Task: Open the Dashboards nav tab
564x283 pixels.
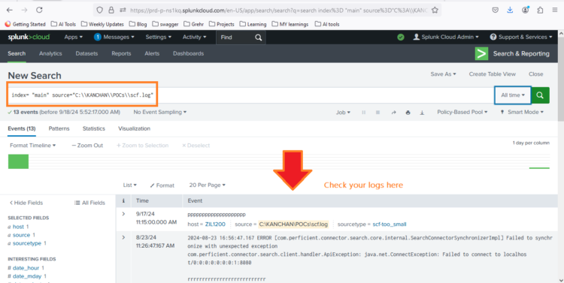Action: (x=188, y=53)
